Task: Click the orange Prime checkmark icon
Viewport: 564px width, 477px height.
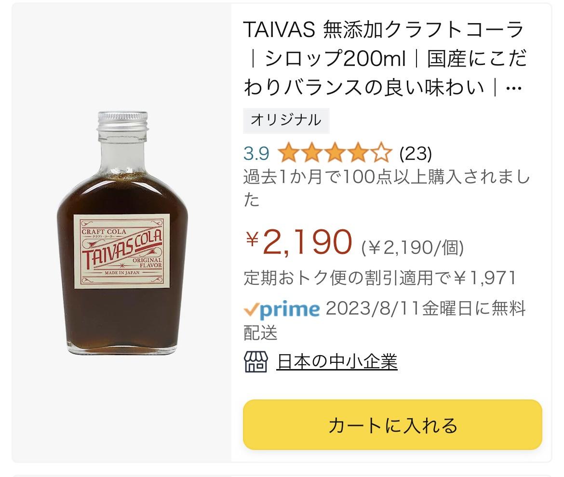Action: (x=251, y=309)
